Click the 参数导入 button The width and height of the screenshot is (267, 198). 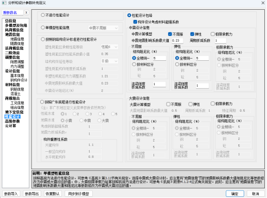tap(11, 194)
